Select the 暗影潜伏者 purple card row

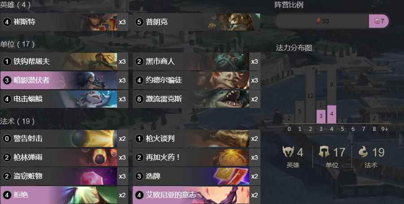(64, 80)
